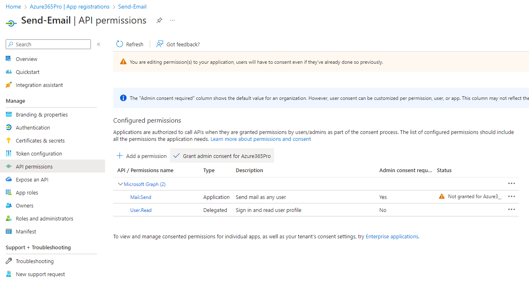Open the User.Read permission link
529x283 pixels.
click(x=141, y=210)
